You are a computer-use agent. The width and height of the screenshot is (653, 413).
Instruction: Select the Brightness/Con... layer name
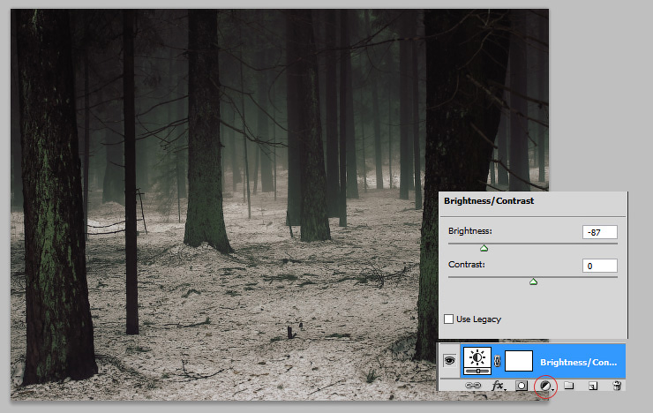(x=579, y=362)
